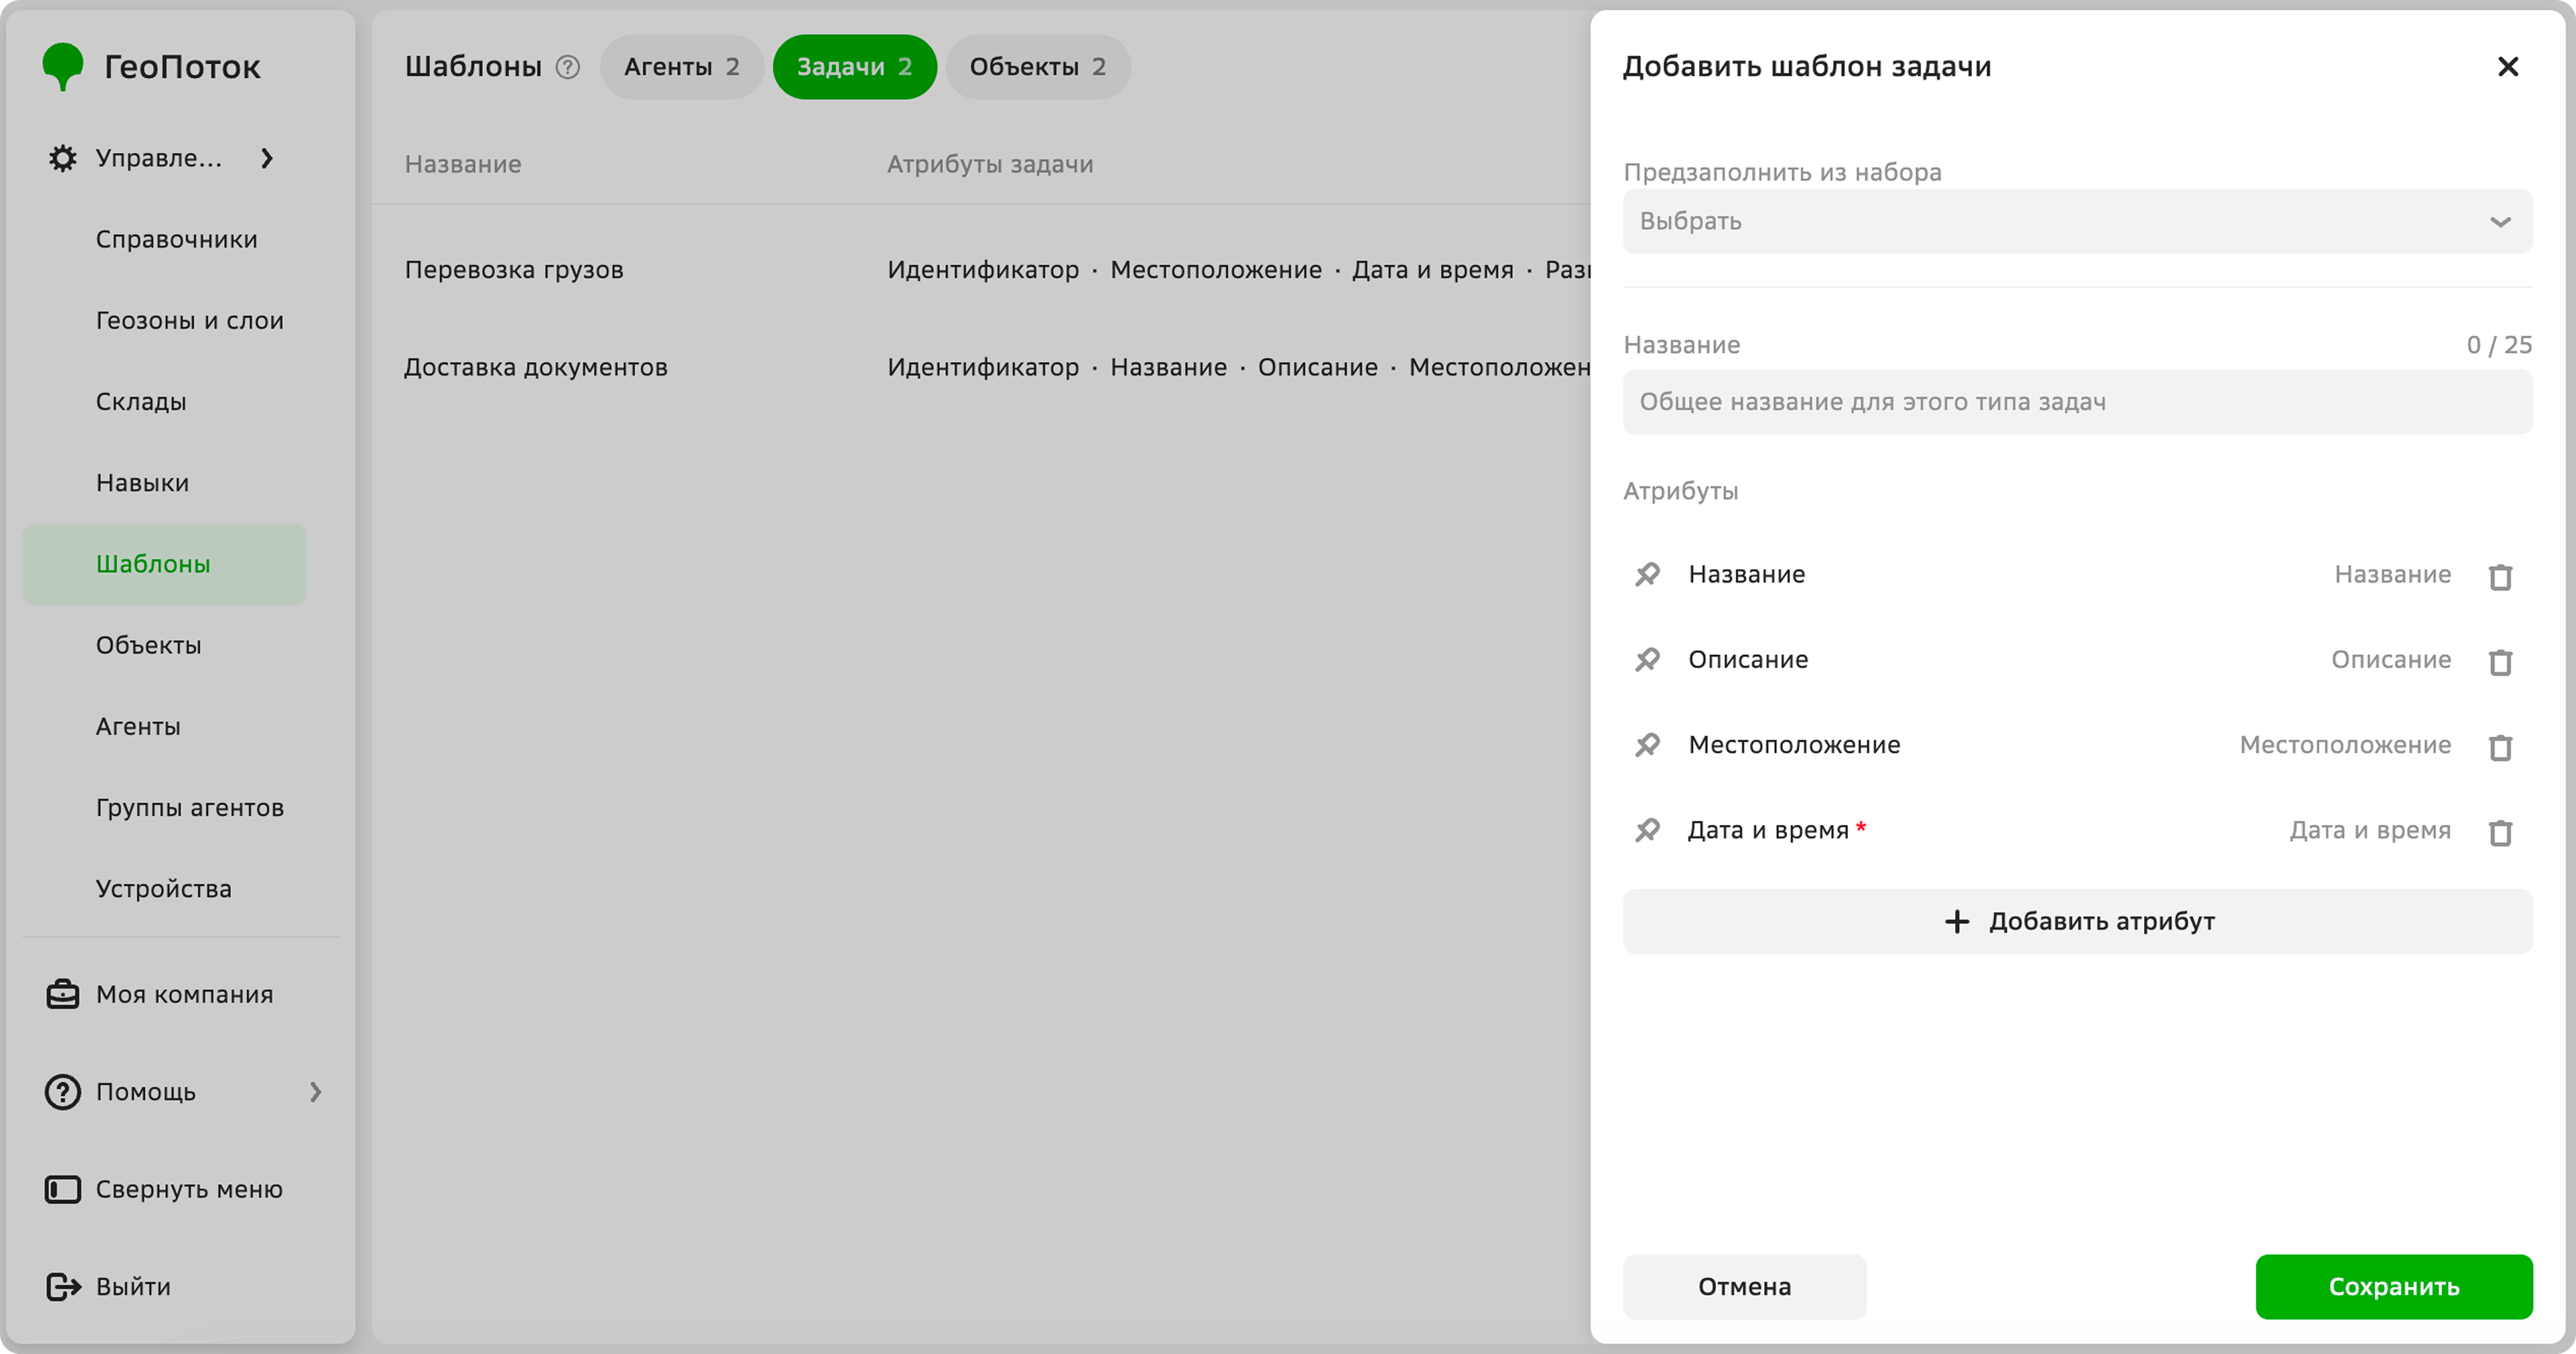Image resolution: width=2576 pixels, height=1354 pixels.
Task: Open the Доставка документов template row
Action: pyautogui.click(x=980, y=367)
